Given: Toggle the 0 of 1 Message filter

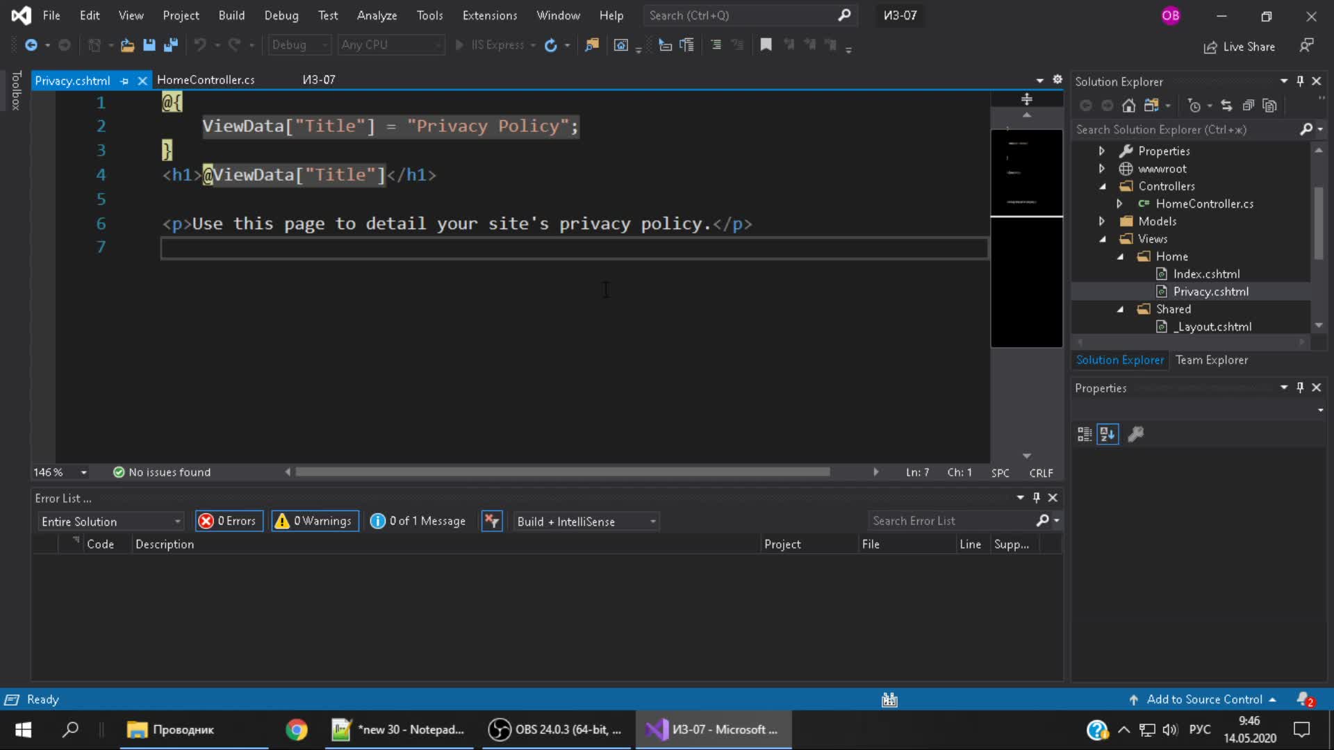Looking at the screenshot, I should (418, 522).
